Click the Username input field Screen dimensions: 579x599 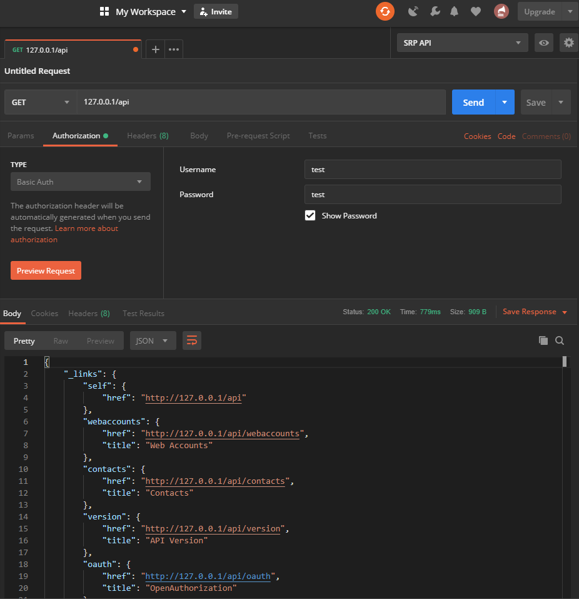click(x=432, y=169)
